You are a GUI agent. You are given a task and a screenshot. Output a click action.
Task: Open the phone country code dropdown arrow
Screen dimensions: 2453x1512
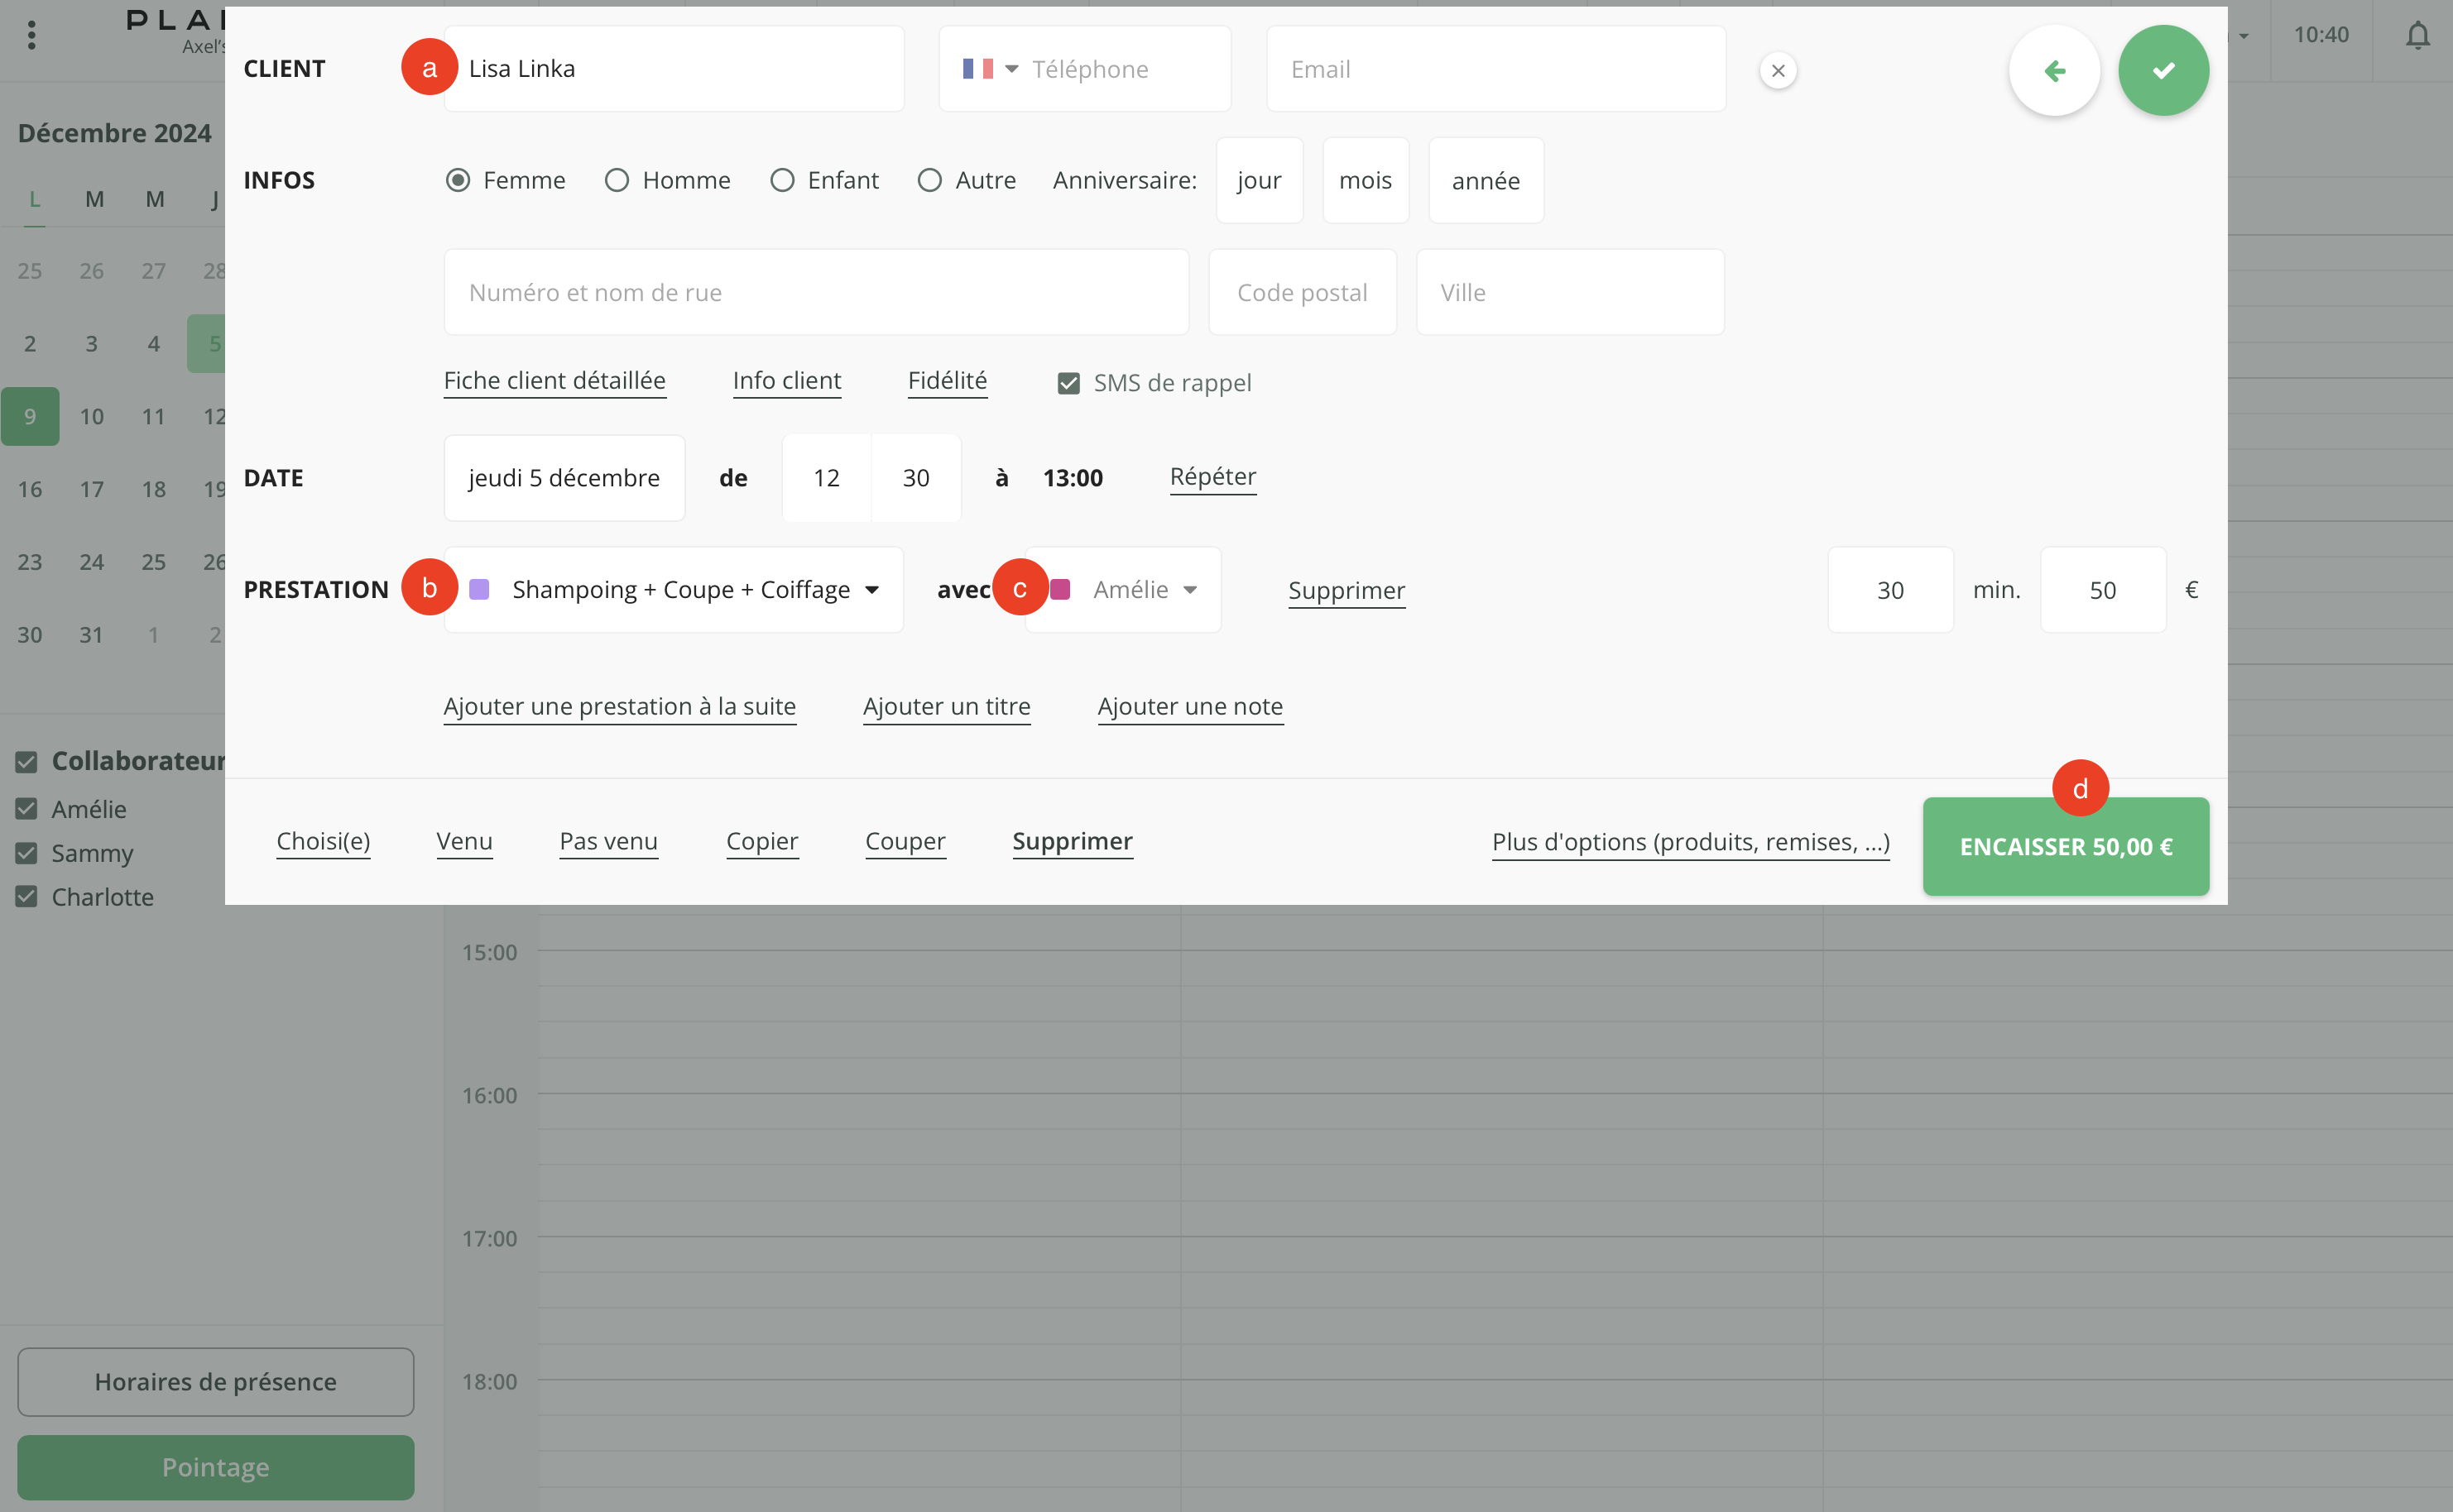coord(1011,69)
